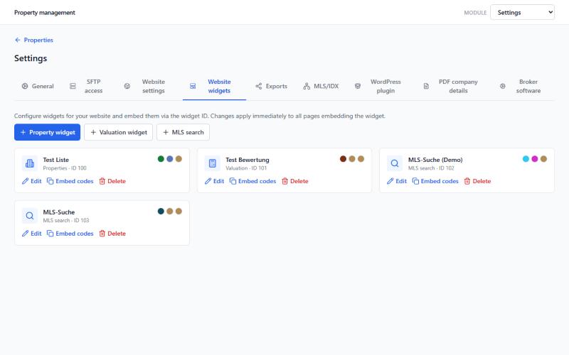Click the cyan dot on MLS-Suche (Demo)

pos(526,158)
